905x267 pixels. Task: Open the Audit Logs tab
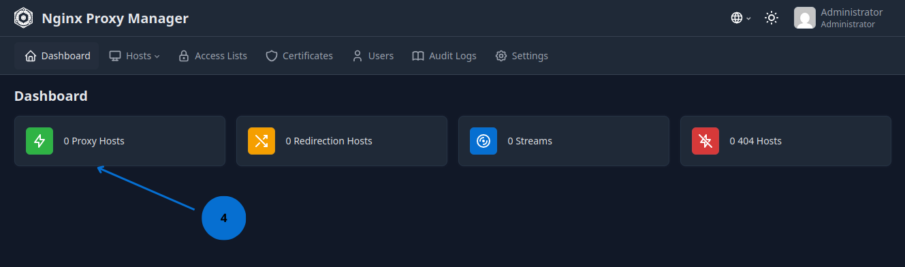pos(445,56)
